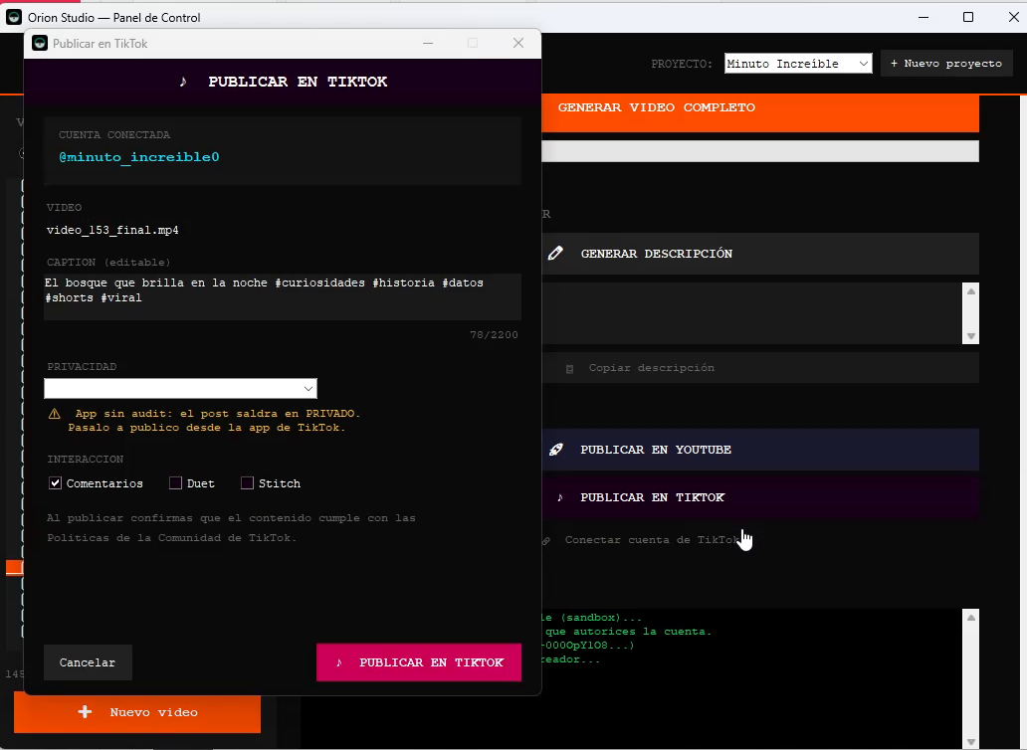Click the 78/2200 character counter

494,334
